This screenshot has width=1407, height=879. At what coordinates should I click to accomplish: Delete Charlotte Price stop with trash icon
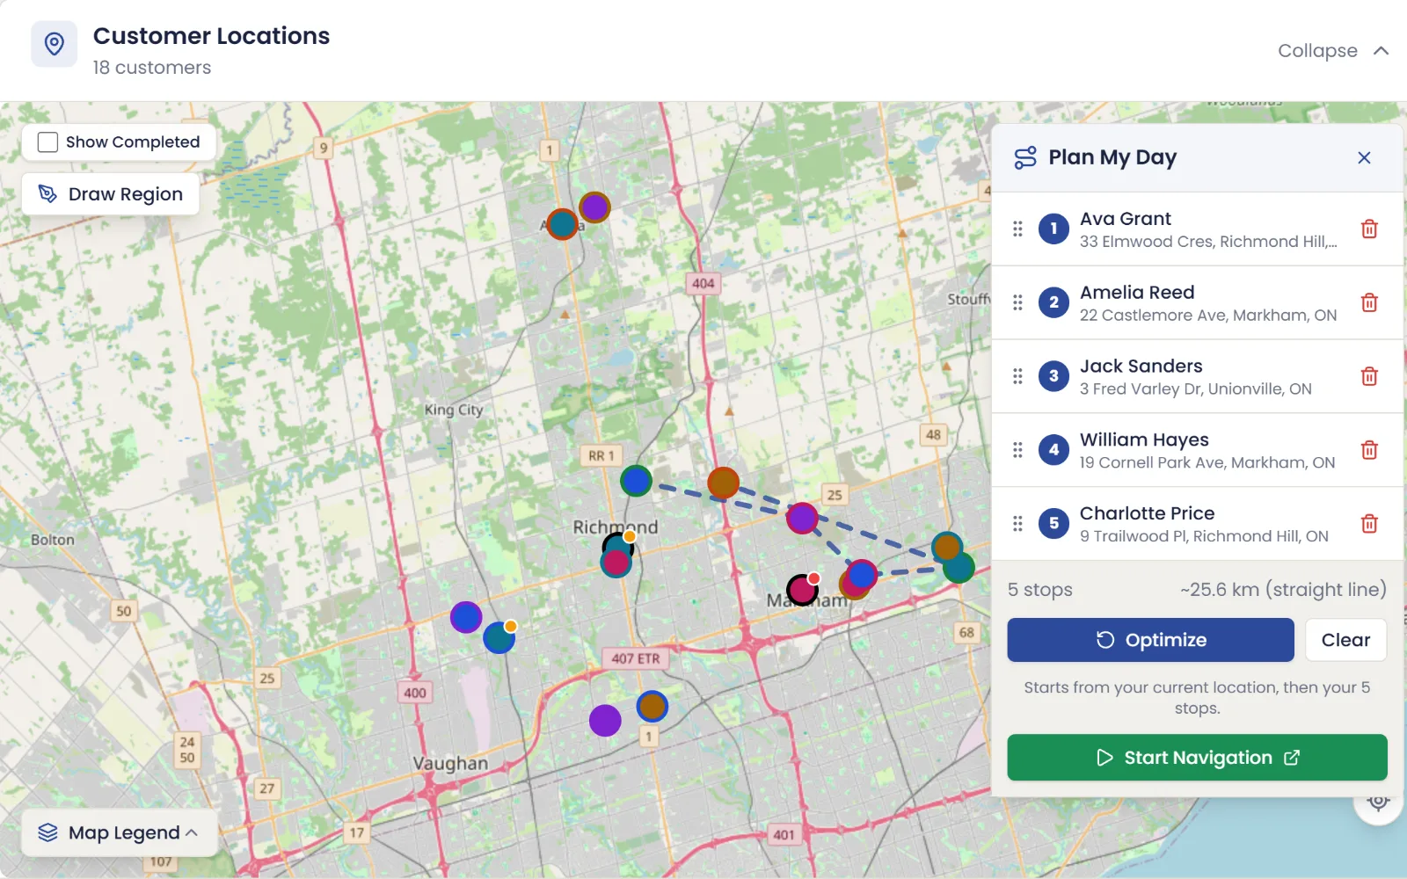pyautogui.click(x=1369, y=524)
